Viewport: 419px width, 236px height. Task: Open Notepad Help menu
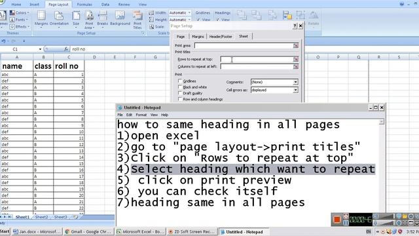pyautogui.click(x=164, y=115)
